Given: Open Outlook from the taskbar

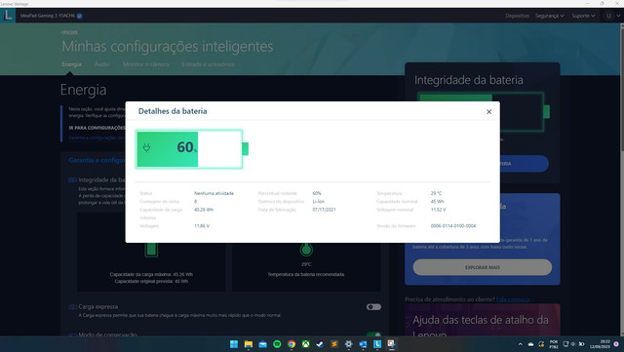Looking at the screenshot, I should (x=363, y=344).
